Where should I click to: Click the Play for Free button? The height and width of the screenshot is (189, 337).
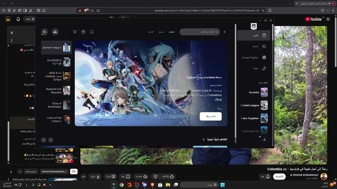(x=211, y=116)
